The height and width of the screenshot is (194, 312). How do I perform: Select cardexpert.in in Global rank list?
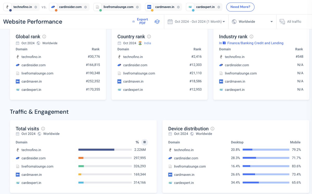point(31,90)
